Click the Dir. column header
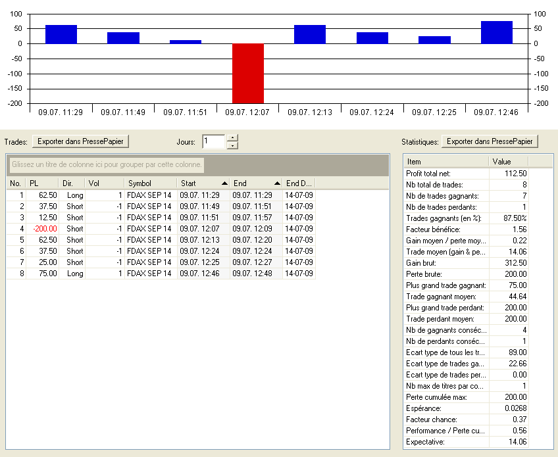 click(x=71, y=183)
